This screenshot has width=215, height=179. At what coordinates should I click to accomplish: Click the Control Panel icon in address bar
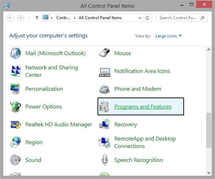[x=46, y=18]
